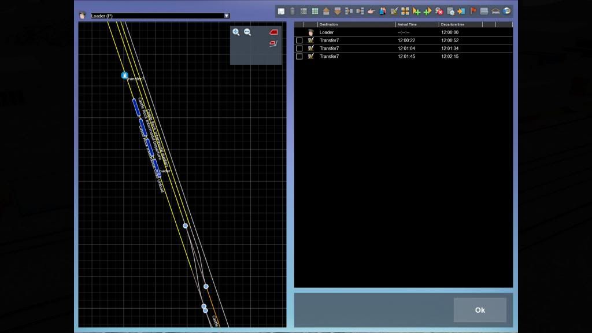Click the Loader label on the map
Image resolution: width=592 pixels, height=333 pixels.
165,171
